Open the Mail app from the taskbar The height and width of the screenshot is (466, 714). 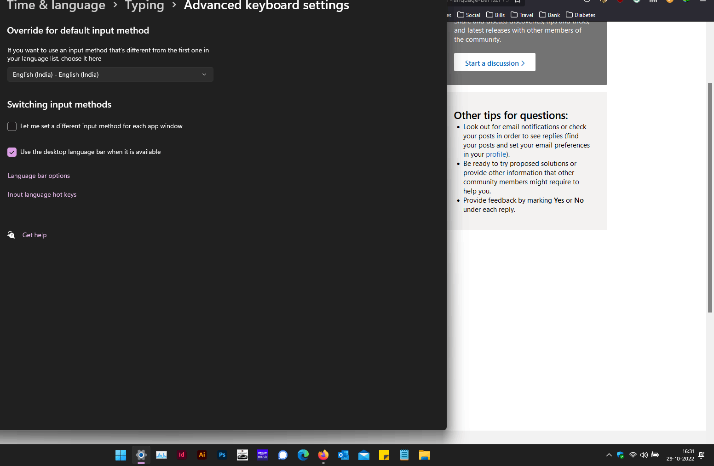click(364, 455)
